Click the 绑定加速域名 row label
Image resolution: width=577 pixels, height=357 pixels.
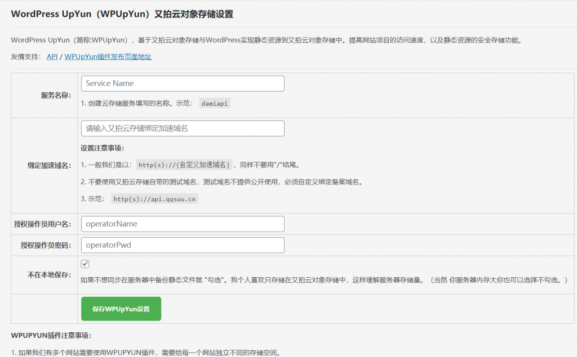pyautogui.click(x=49, y=165)
